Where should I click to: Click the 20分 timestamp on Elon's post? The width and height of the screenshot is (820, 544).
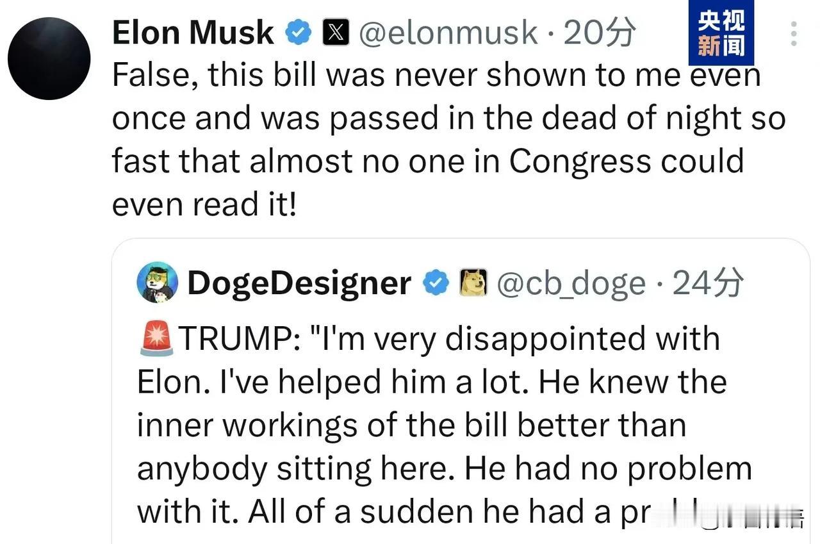[600, 33]
